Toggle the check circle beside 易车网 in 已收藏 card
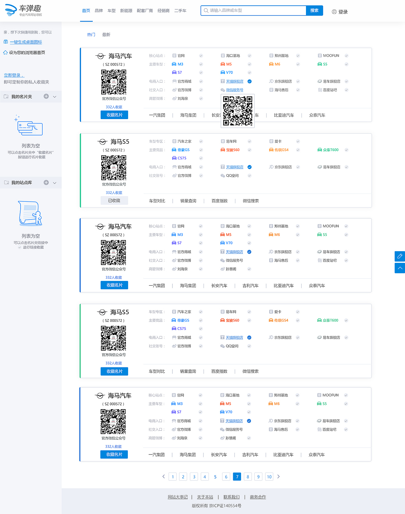This screenshot has height=514, width=405. pyautogui.click(x=249, y=141)
